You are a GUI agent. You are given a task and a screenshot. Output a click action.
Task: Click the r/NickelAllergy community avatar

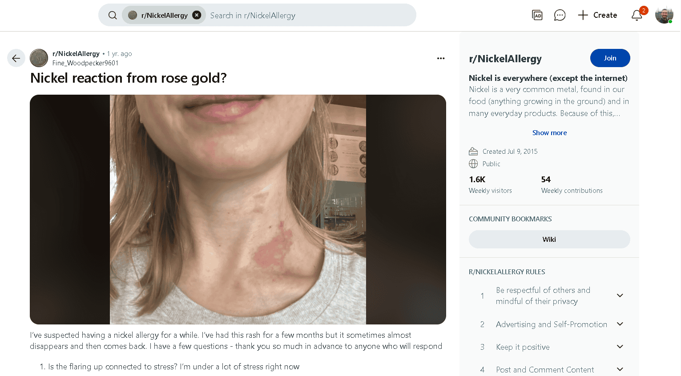pos(39,58)
